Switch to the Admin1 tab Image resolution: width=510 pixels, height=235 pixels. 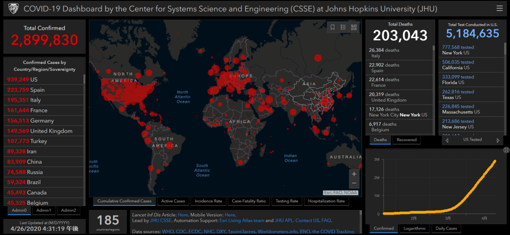point(44,210)
